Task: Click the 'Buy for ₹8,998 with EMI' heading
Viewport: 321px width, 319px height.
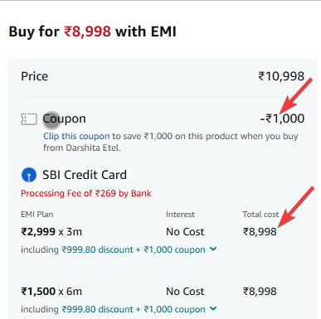Action: click(92, 31)
